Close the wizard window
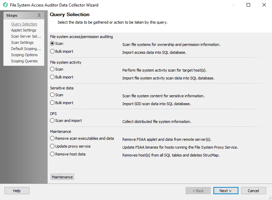272x200 pixels. point(264,5)
